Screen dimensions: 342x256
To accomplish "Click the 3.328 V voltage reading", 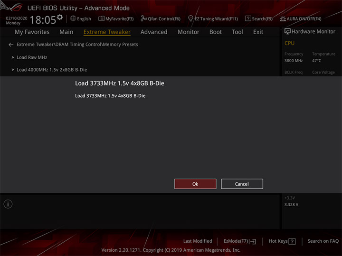I will [291, 205].
